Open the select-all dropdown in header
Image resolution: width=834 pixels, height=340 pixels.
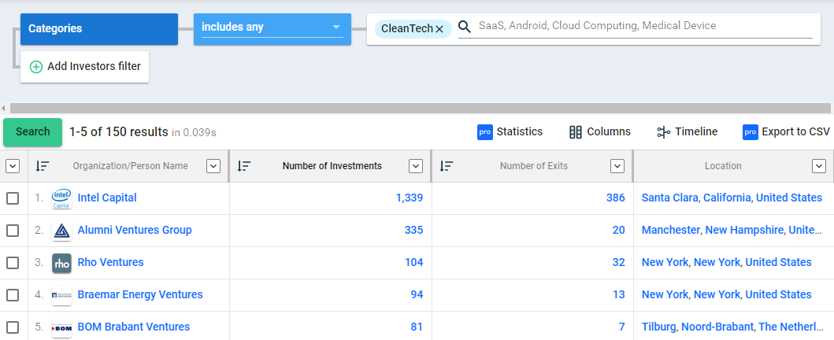tap(13, 166)
